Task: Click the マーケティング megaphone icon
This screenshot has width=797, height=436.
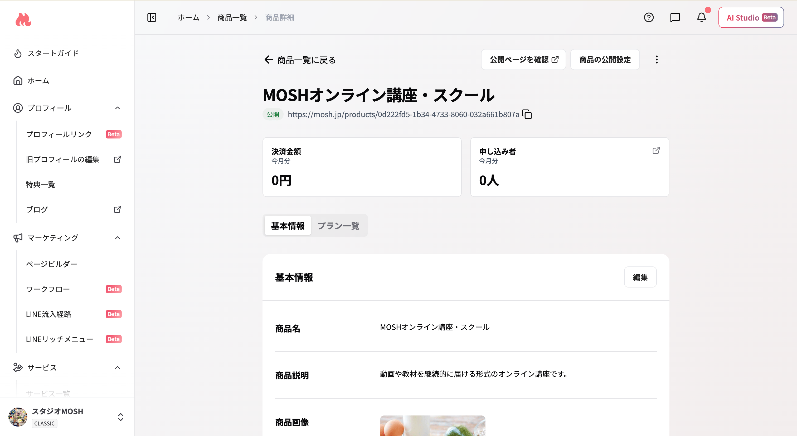Action: coord(18,238)
